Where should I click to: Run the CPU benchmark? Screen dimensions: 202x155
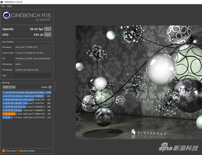click(48, 35)
